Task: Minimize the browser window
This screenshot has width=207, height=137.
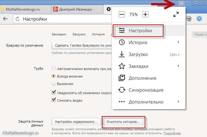Action: [x=196, y=3]
